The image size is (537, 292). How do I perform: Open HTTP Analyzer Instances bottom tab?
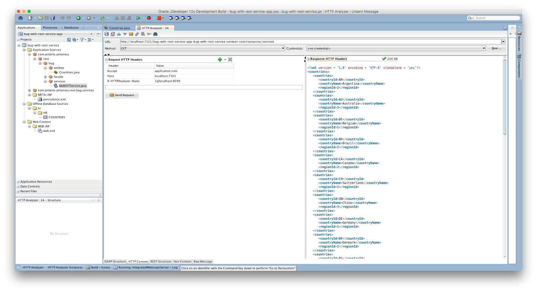point(65,267)
